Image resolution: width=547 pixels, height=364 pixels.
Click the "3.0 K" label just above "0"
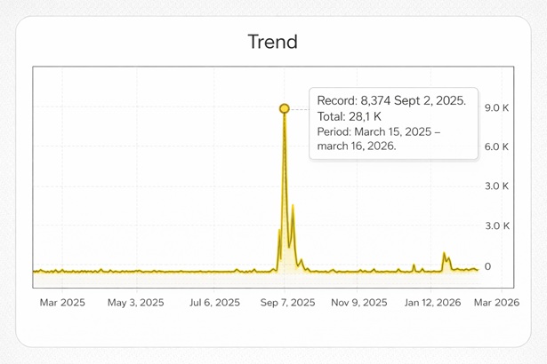pos(495,226)
